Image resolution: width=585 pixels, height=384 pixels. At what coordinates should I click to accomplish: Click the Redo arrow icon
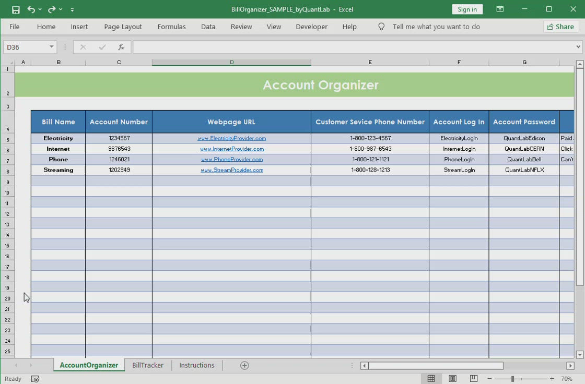[x=52, y=9]
